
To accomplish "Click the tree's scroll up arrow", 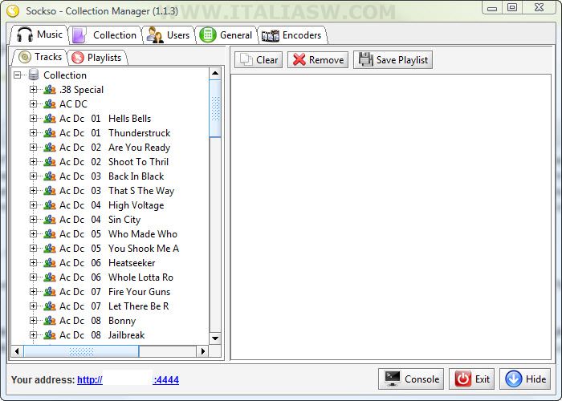I will [x=215, y=74].
